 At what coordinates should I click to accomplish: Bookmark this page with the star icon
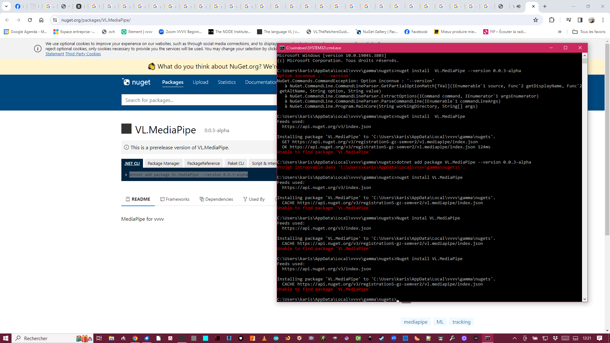(536, 20)
